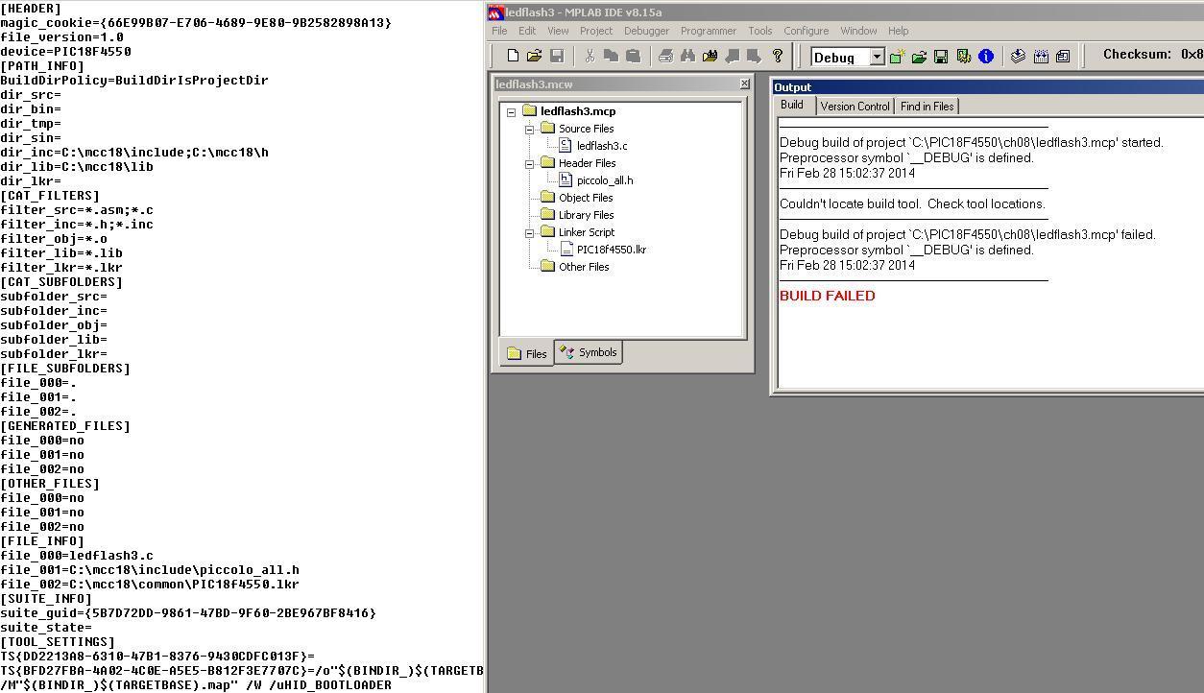The image size is (1204, 693).
Task: Open the Help menu
Action: (898, 31)
